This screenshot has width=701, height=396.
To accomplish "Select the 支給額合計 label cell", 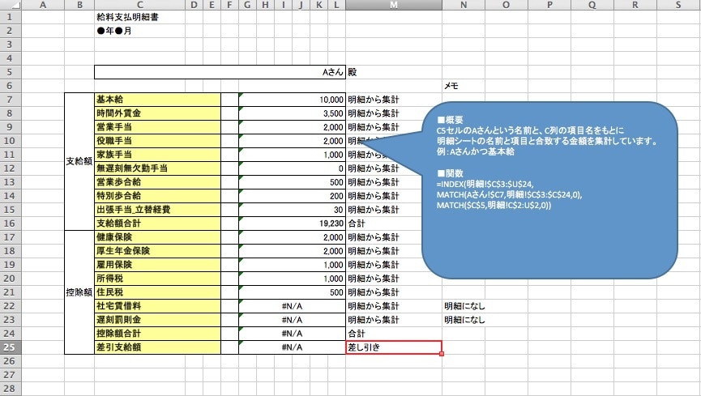I will pyautogui.click(x=157, y=224).
